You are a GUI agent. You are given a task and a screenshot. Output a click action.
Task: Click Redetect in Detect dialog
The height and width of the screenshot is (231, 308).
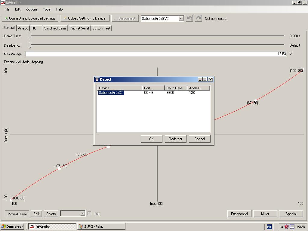[x=175, y=139]
